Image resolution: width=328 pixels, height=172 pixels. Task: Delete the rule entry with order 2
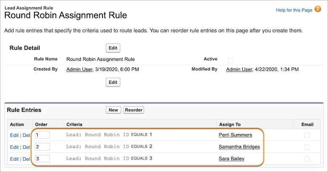pyautogui.click(x=26, y=147)
